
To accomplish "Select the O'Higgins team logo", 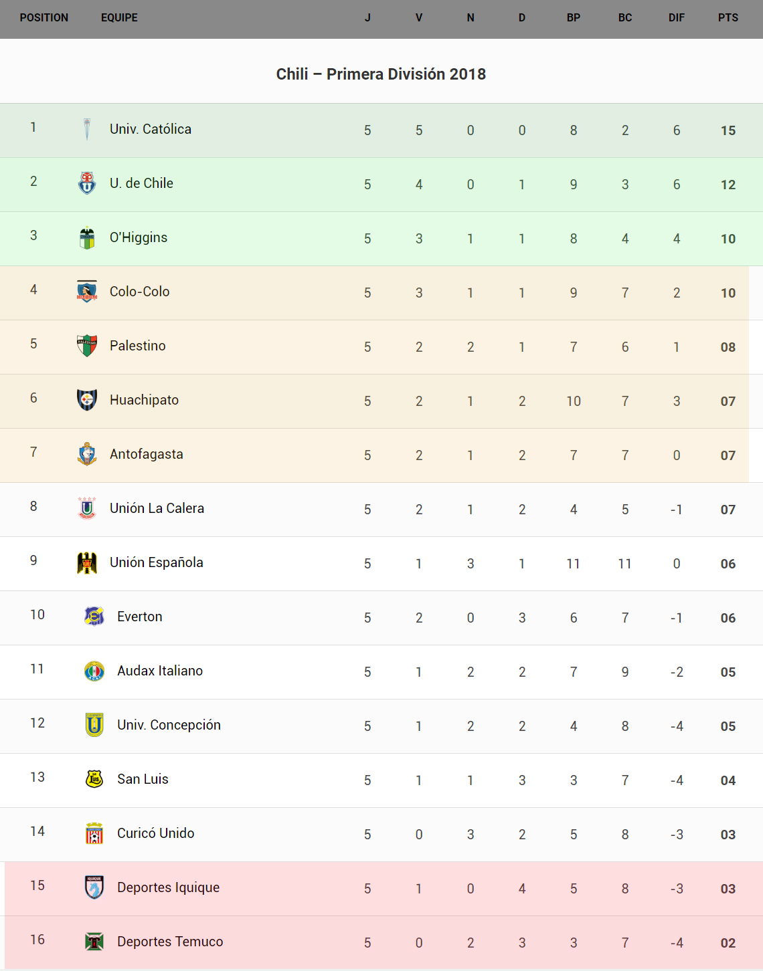I will pos(87,237).
